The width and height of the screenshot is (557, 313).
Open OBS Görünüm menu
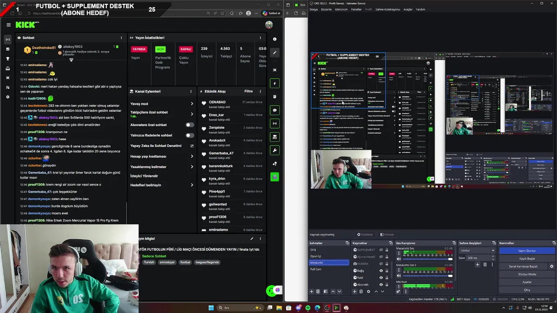click(x=341, y=9)
